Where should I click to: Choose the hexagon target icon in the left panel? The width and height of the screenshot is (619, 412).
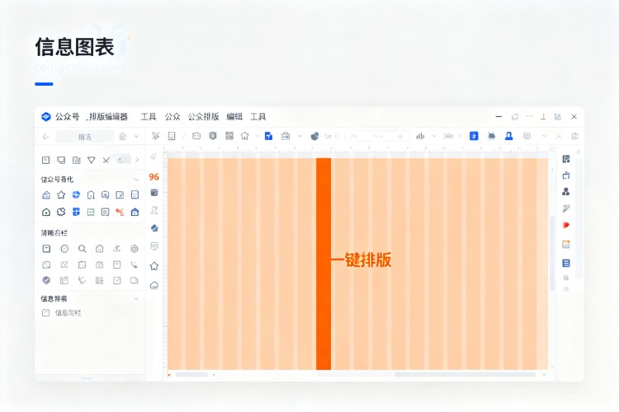pos(135,249)
